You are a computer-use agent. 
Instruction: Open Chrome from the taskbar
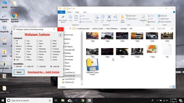point(83,100)
